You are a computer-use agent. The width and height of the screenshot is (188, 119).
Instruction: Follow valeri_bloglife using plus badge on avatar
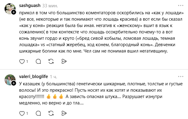pyautogui.click(x=14, y=83)
